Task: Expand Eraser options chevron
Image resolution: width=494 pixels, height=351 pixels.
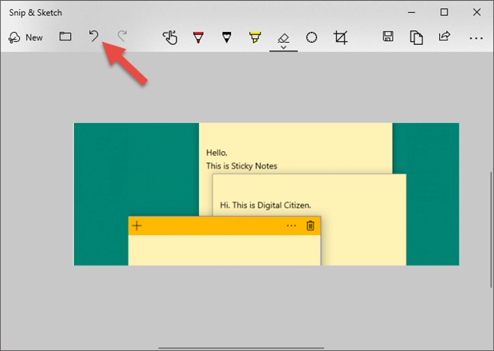Action: (284, 47)
